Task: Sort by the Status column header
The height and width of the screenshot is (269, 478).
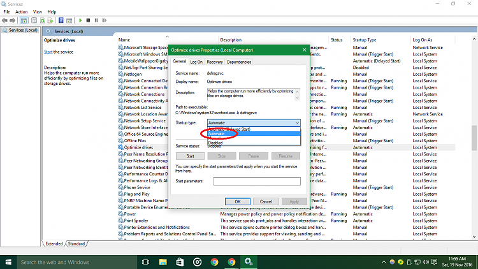Action: (x=337, y=40)
